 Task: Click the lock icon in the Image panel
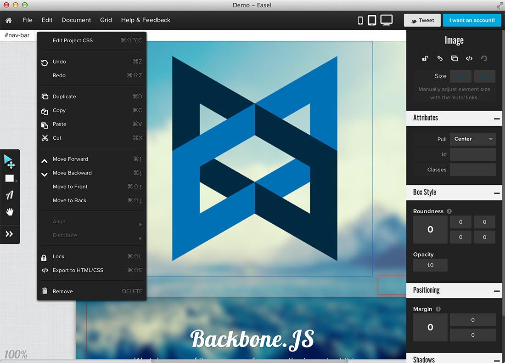(425, 58)
